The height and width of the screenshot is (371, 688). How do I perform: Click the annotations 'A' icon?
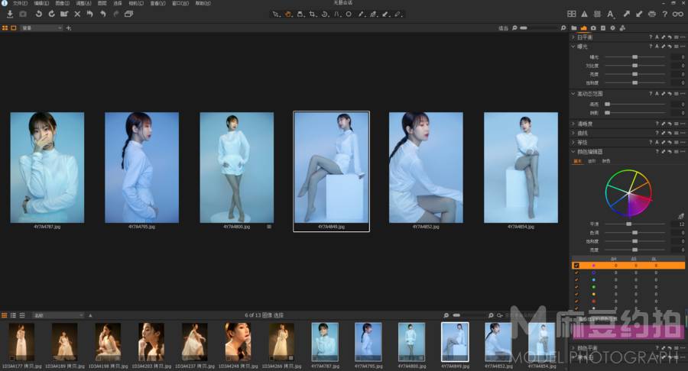[610, 14]
